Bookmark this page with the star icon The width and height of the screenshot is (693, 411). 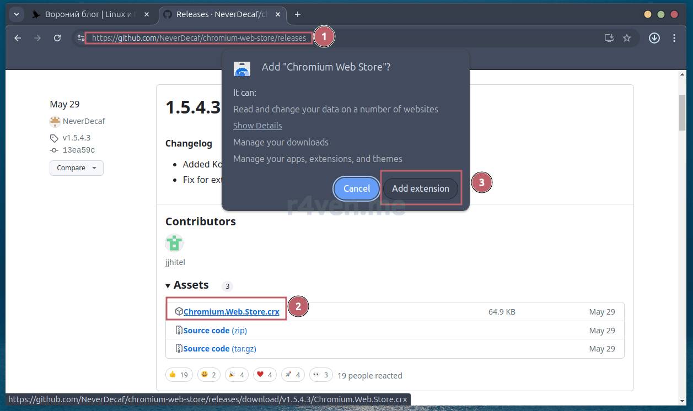point(626,38)
